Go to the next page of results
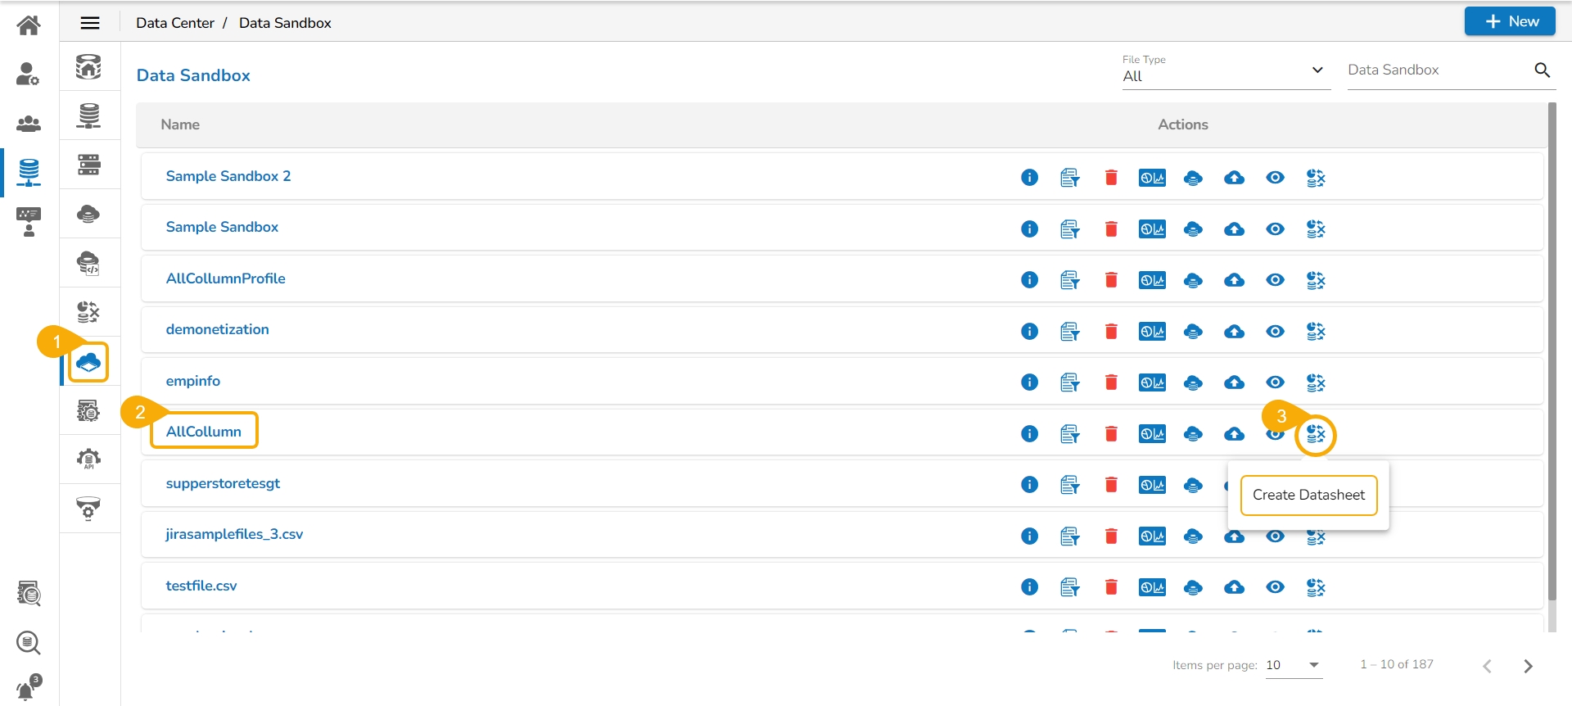Image resolution: width=1572 pixels, height=706 pixels. click(x=1528, y=666)
